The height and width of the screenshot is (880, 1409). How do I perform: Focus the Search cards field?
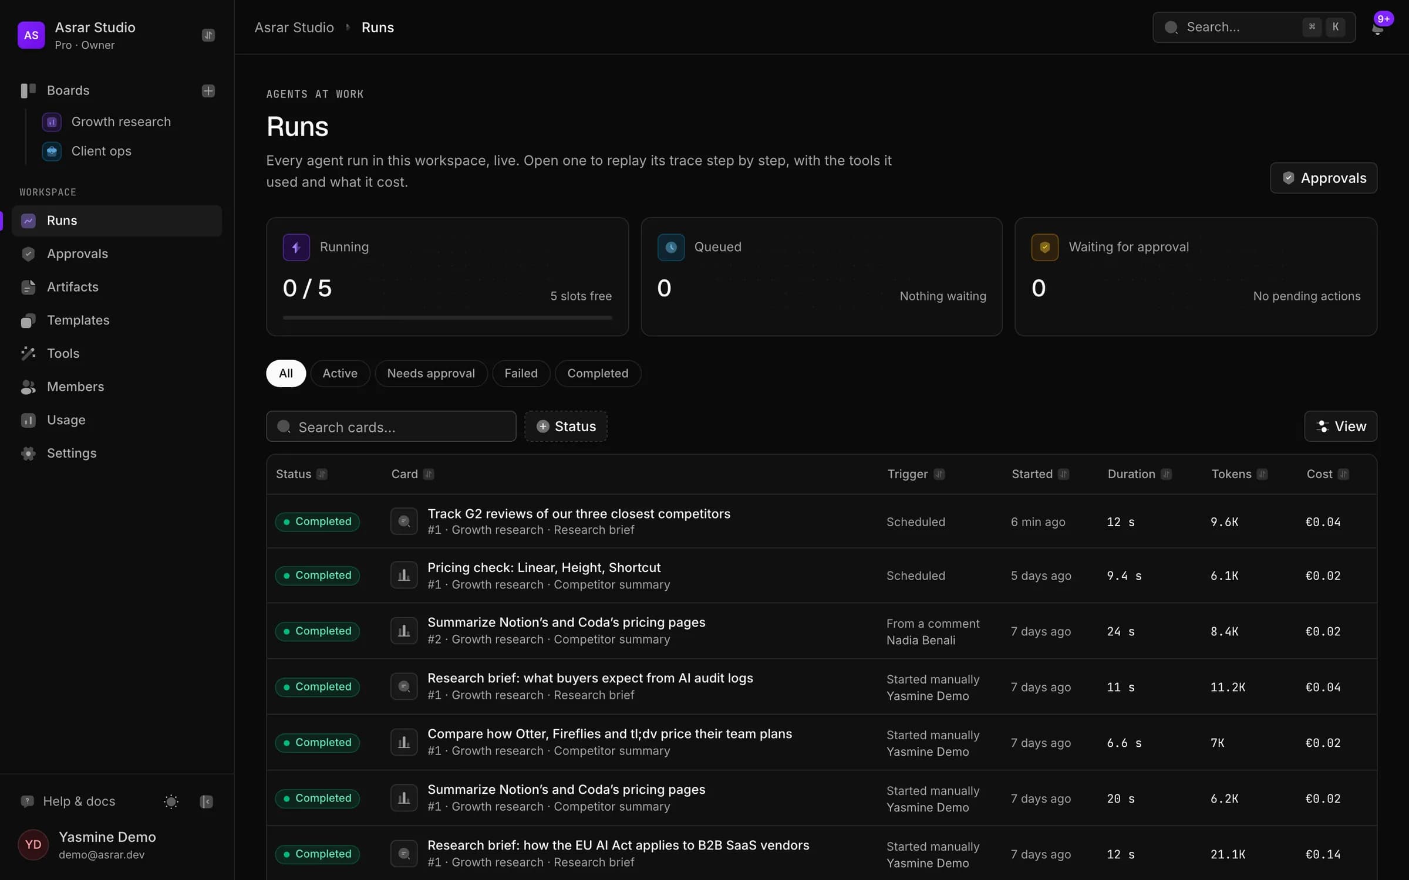tap(391, 427)
